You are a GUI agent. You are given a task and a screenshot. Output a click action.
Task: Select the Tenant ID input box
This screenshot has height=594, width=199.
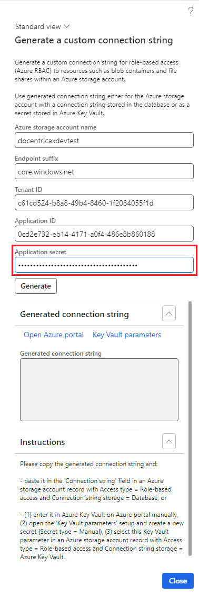[x=104, y=203]
